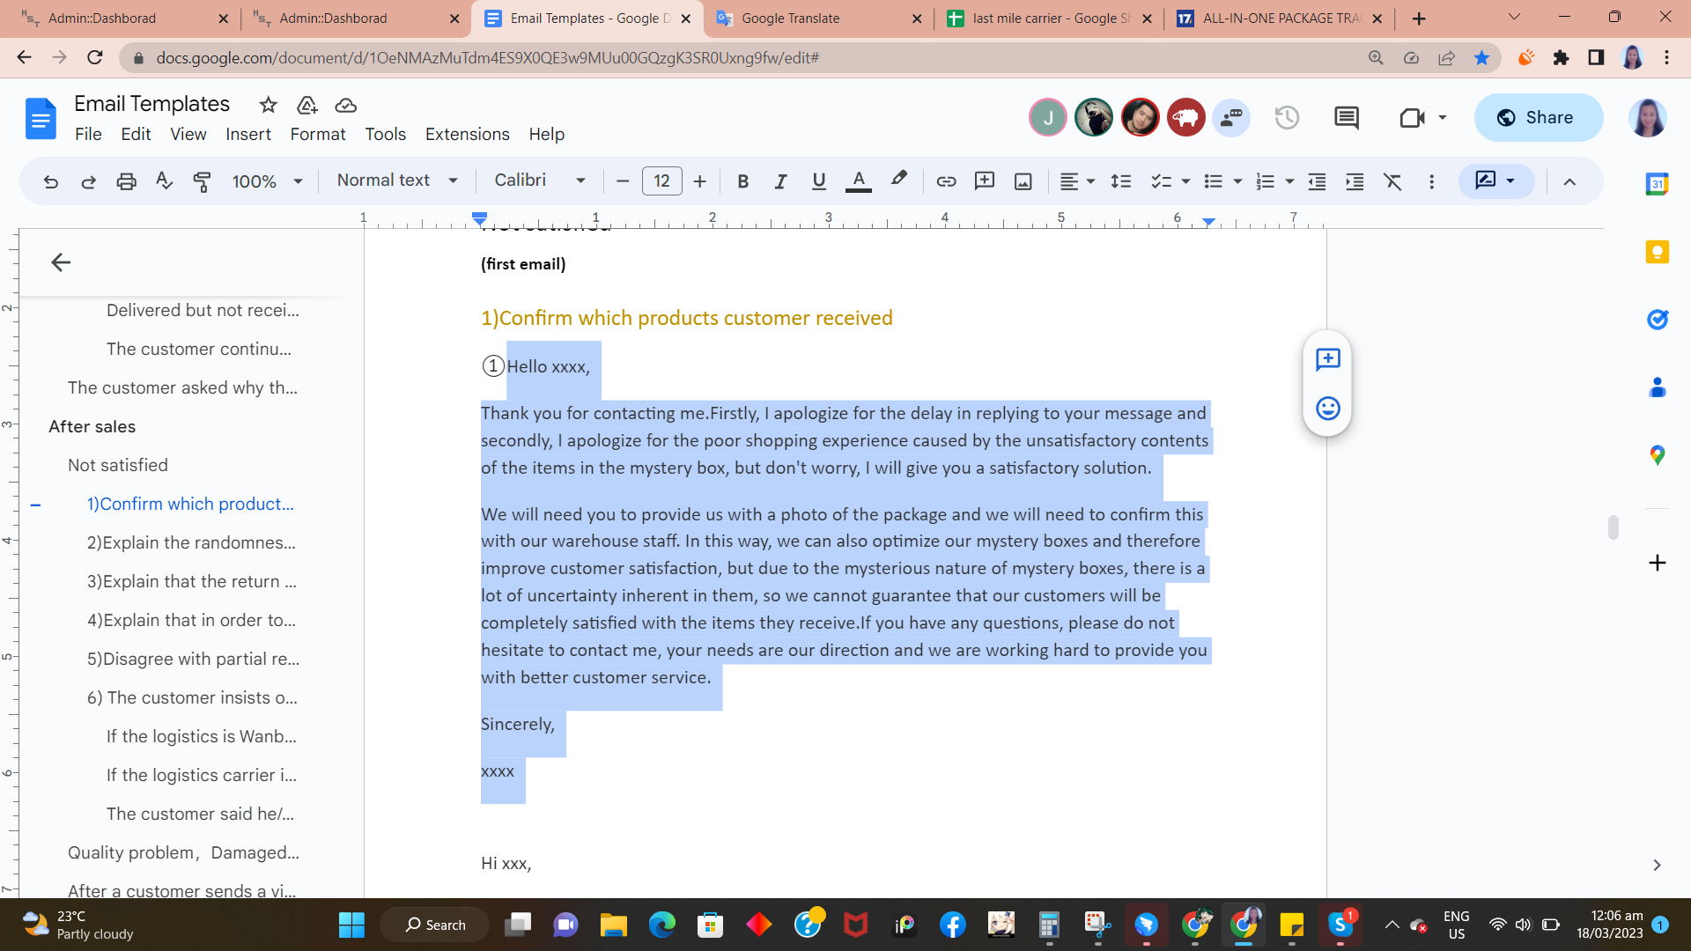Image resolution: width=1691 pixels, height=951 pixels.
Task: Open the 100% zoom dropdown
Action: point(267,181)
